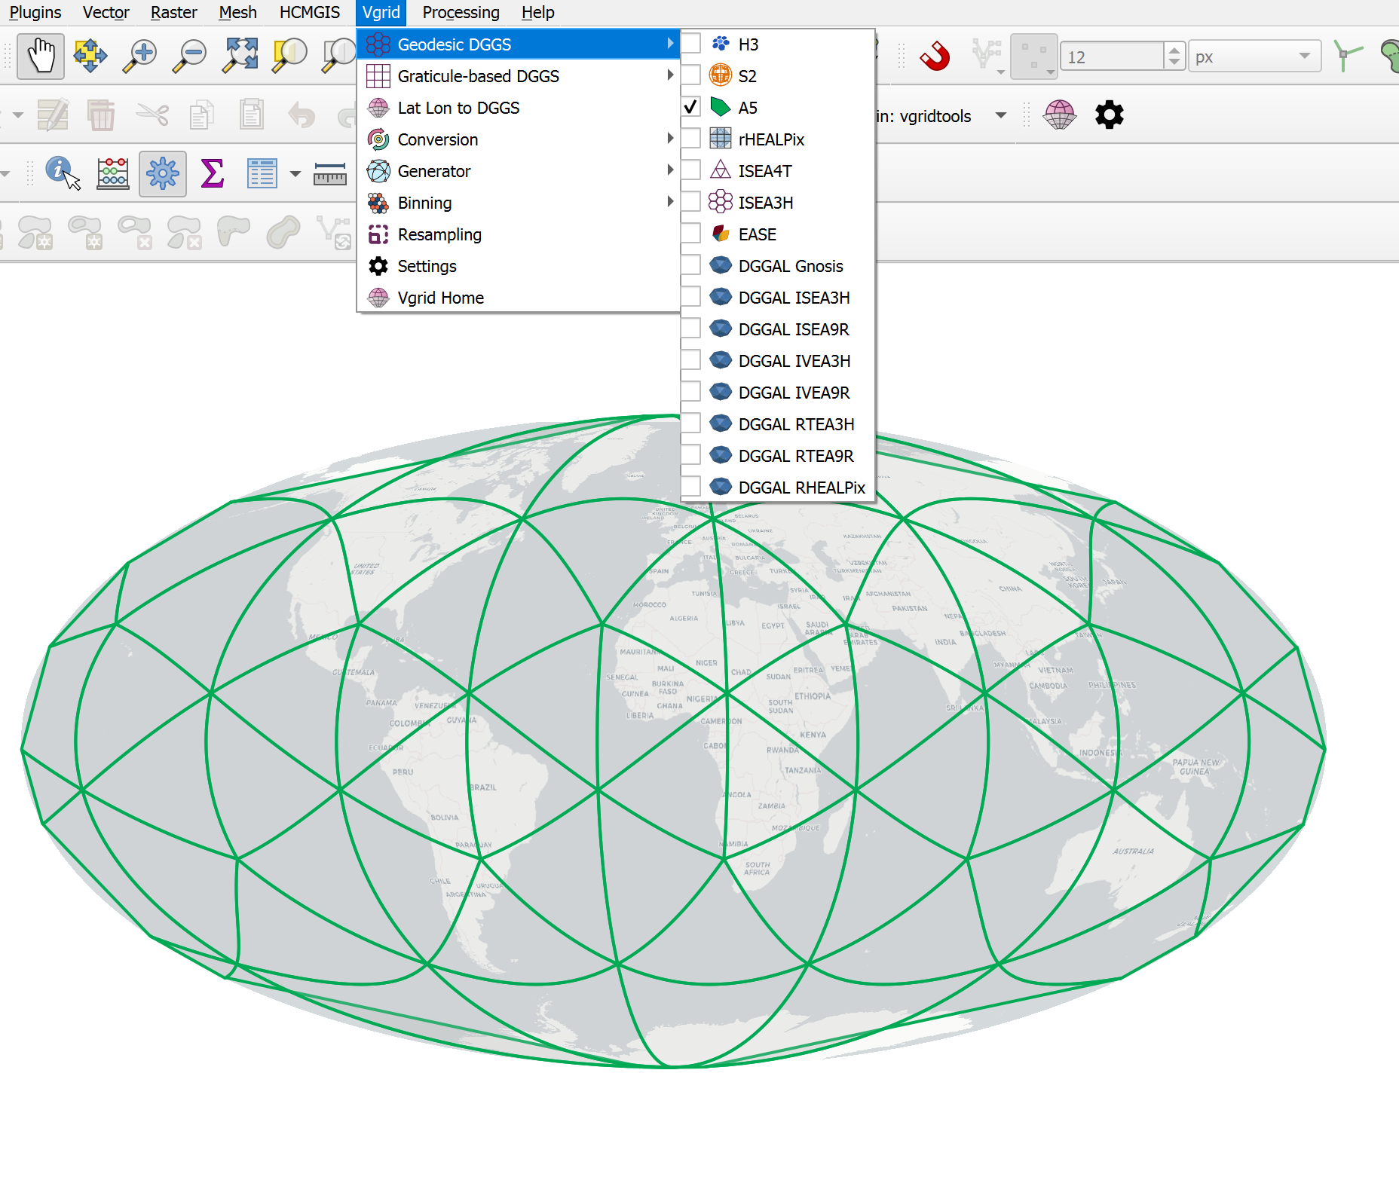This screenshot has height=1177, width=1399.
Task: Check the H3 grid checkbox
Action: tap(690, 44)
